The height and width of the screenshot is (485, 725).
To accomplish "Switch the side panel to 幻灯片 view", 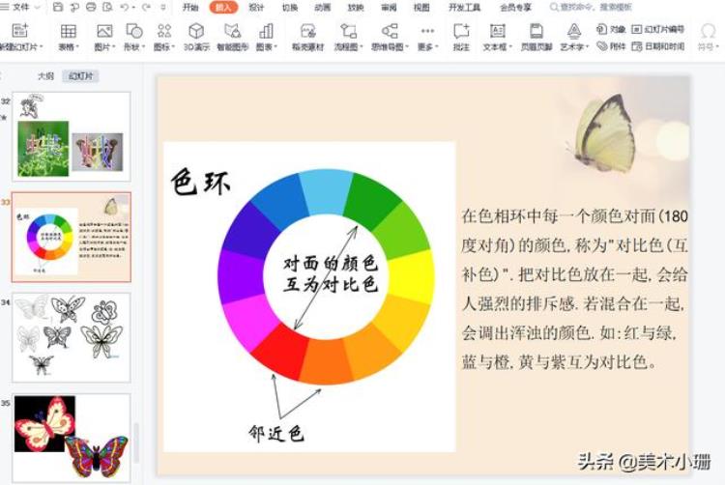I will [80, 75].
